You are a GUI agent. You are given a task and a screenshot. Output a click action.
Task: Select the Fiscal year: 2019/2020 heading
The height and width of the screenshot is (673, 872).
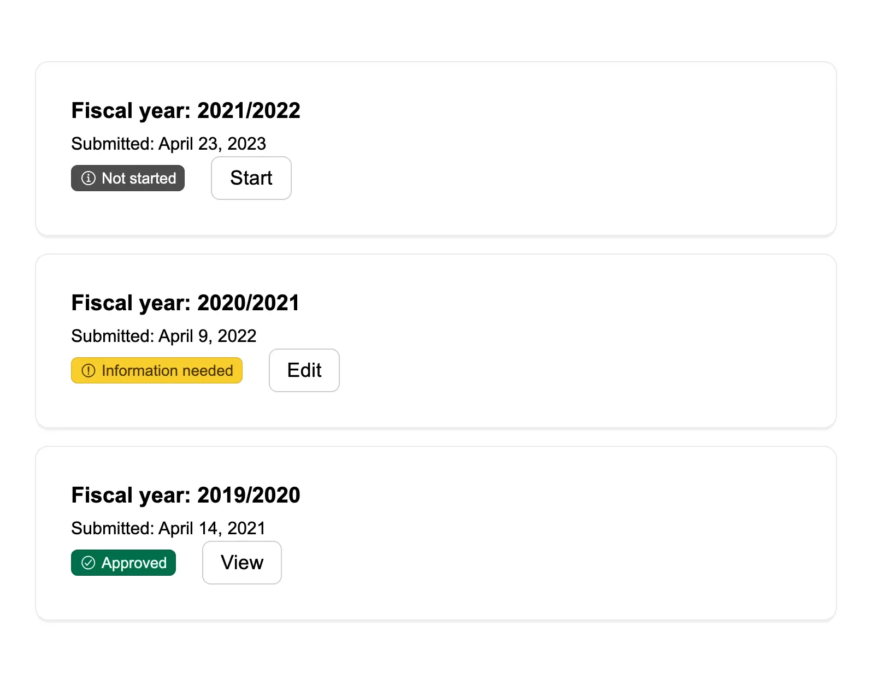[x=186, y=495]
